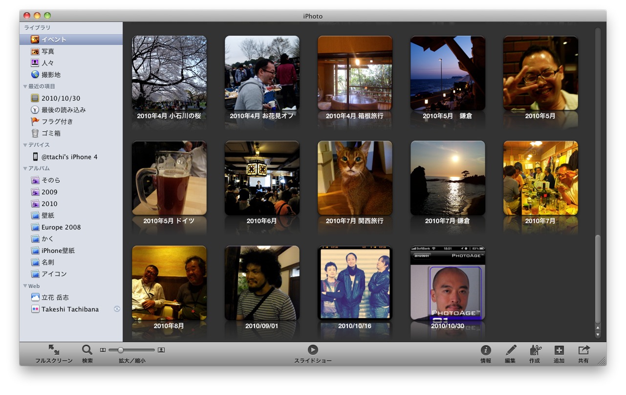Open the ゴミ箱 trash item
Viewport: 626px width, 395px height.
(x=51, y=133)
